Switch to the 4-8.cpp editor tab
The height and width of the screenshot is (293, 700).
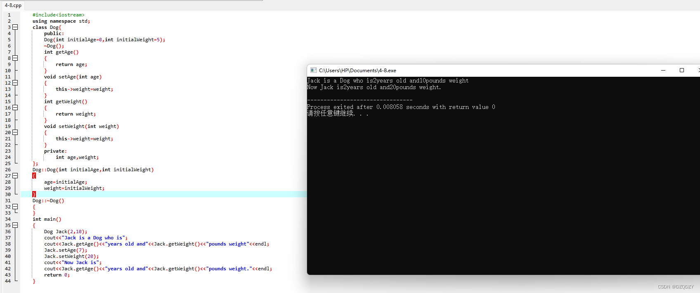coord(13,5)
